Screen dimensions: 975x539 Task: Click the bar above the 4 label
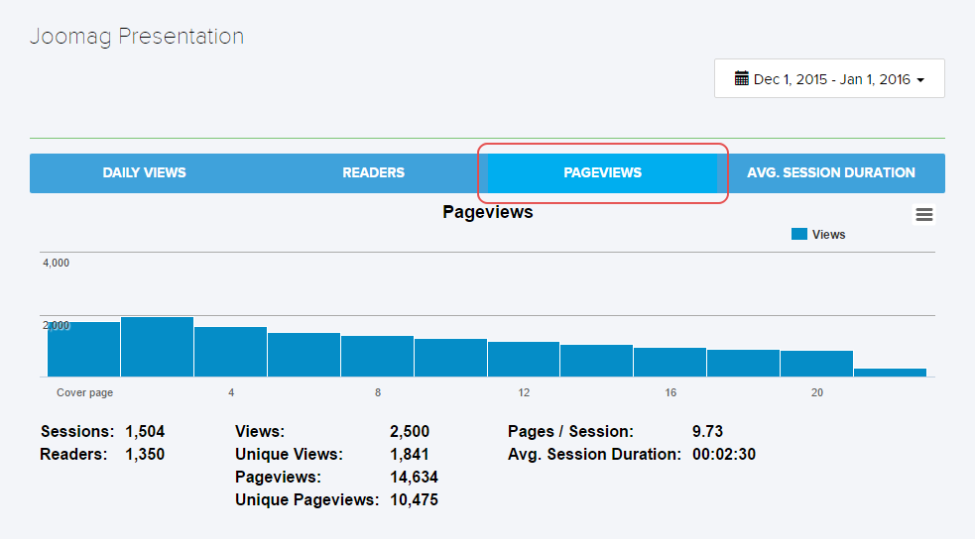pyautogui.click(x=230, y=352)
